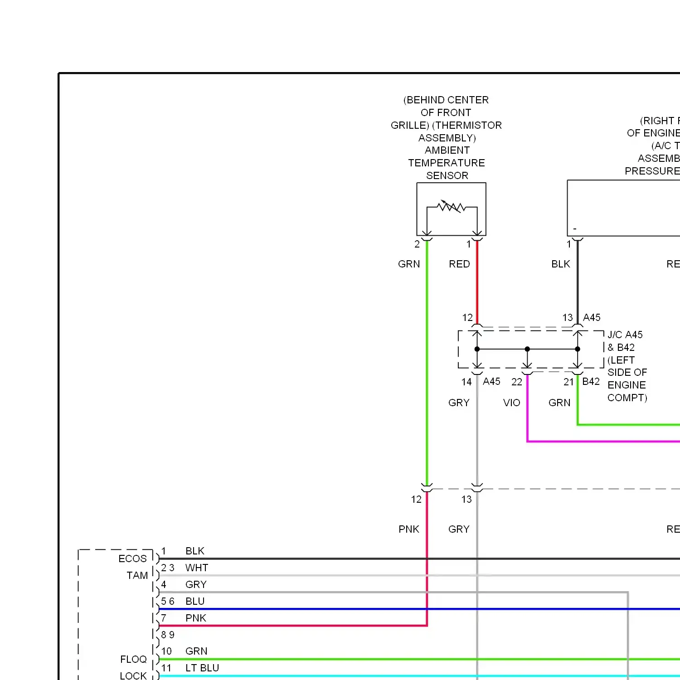Click the WHT wire label at pins 2 3
Screen dimensions: 680x680
tap(197, 568)
